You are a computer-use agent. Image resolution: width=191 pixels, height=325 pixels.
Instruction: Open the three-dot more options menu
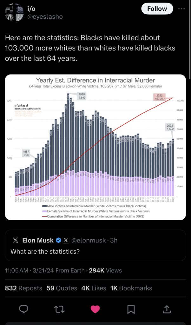point(182,9)
